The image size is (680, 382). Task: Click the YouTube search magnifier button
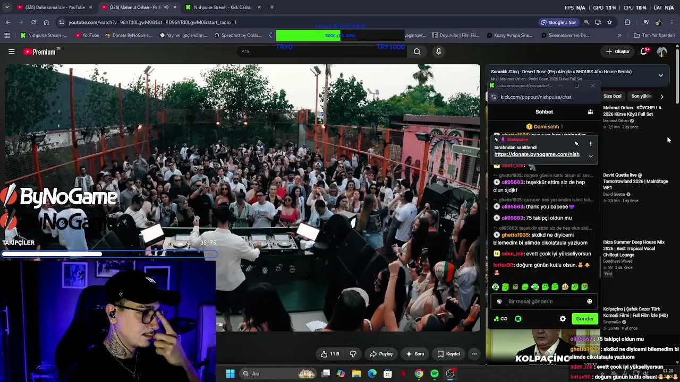(417, 51)
